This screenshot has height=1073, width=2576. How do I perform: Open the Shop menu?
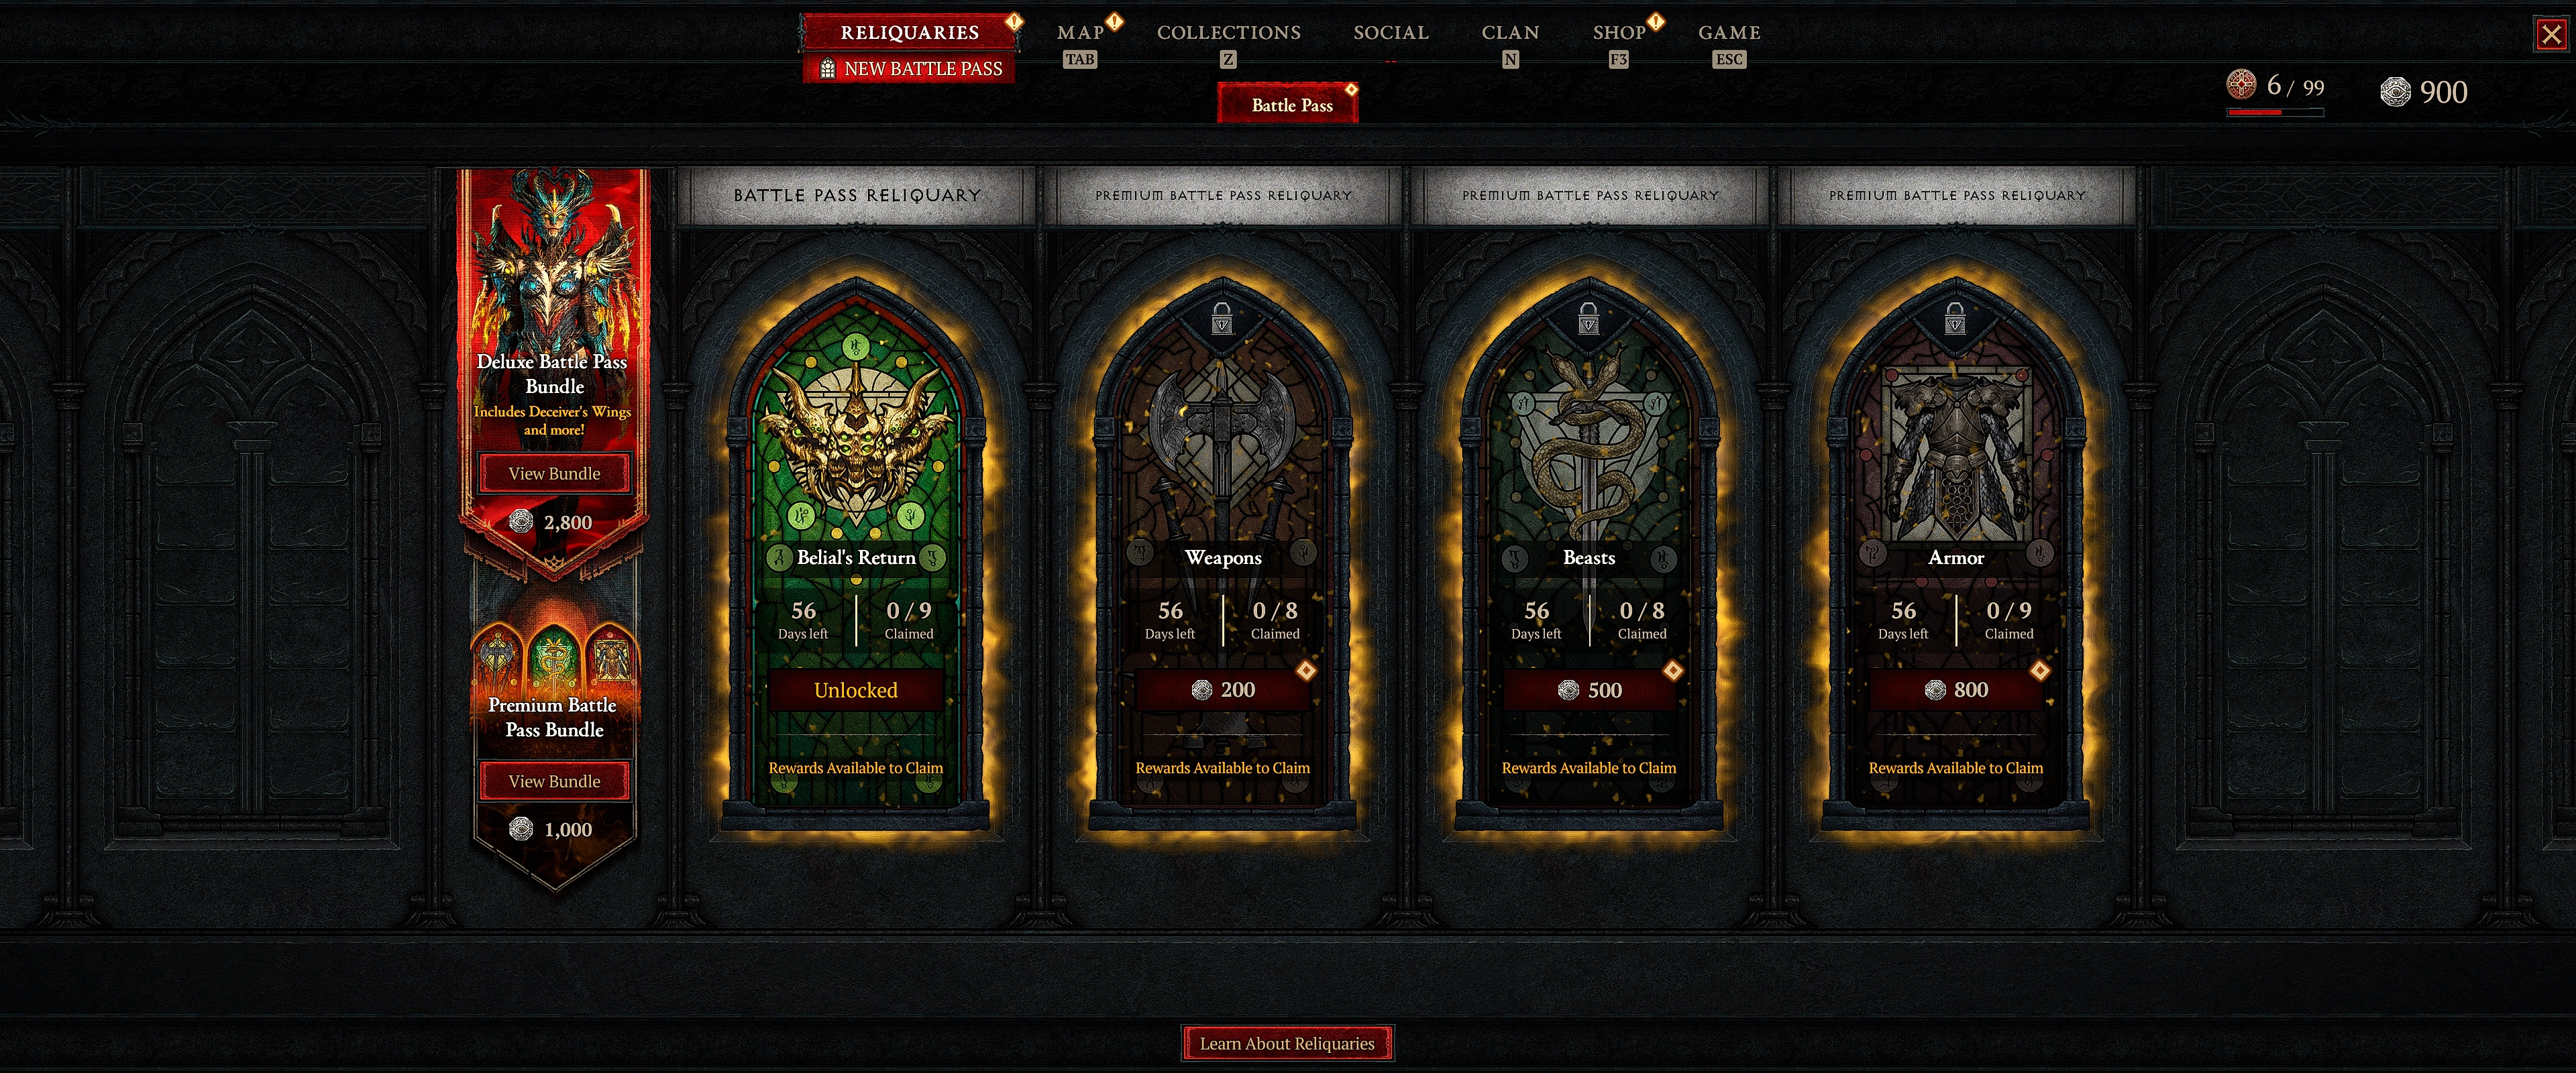[x=1619, y=32]
